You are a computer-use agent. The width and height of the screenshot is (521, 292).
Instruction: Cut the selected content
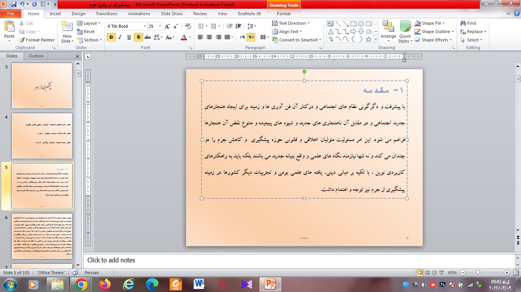(x=26, y=23)
